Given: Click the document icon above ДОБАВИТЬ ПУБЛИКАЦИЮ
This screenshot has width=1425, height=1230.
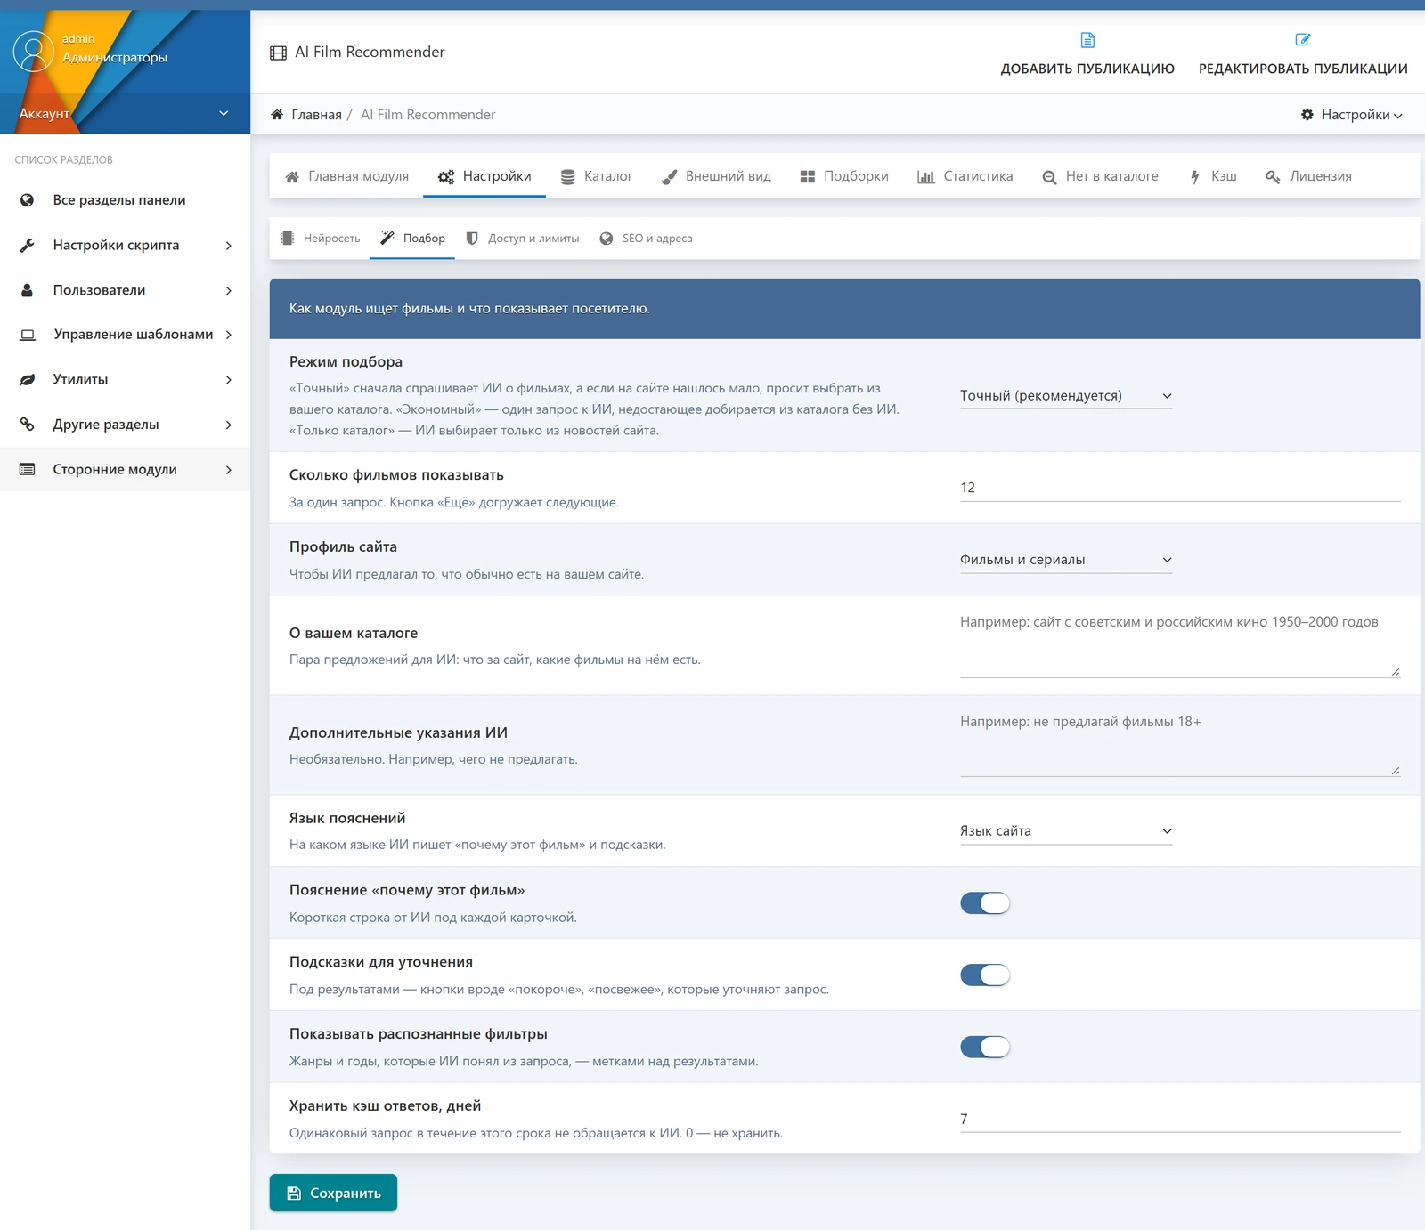Looking at the screenshot, I should tap(1087, 40).
